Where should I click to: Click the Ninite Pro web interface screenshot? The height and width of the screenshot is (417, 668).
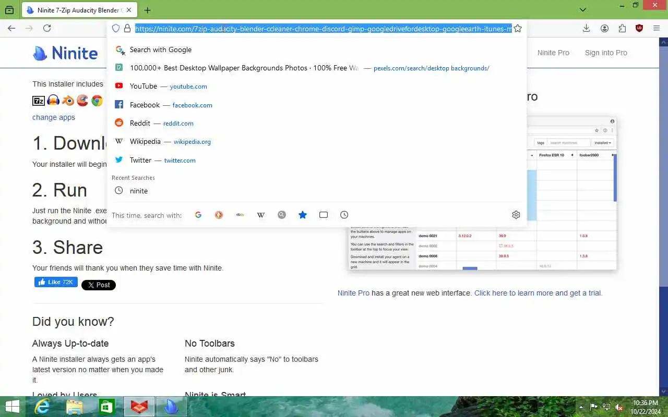click(482, 193)
